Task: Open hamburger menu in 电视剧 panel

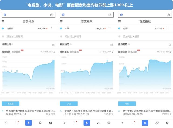Action: click(x=3, y=21)
